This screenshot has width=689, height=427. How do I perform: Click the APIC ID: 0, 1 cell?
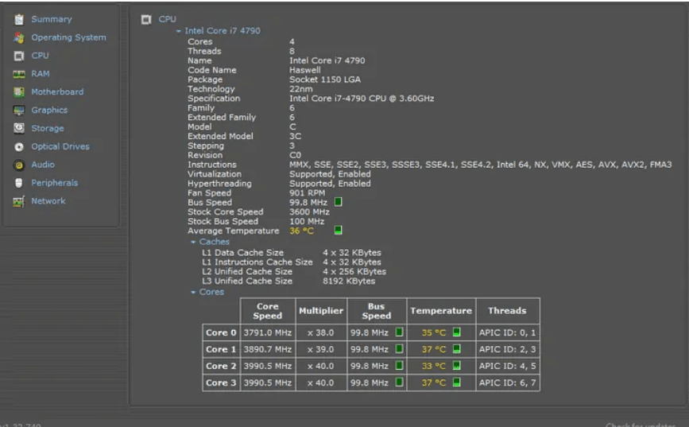[507, 333]
